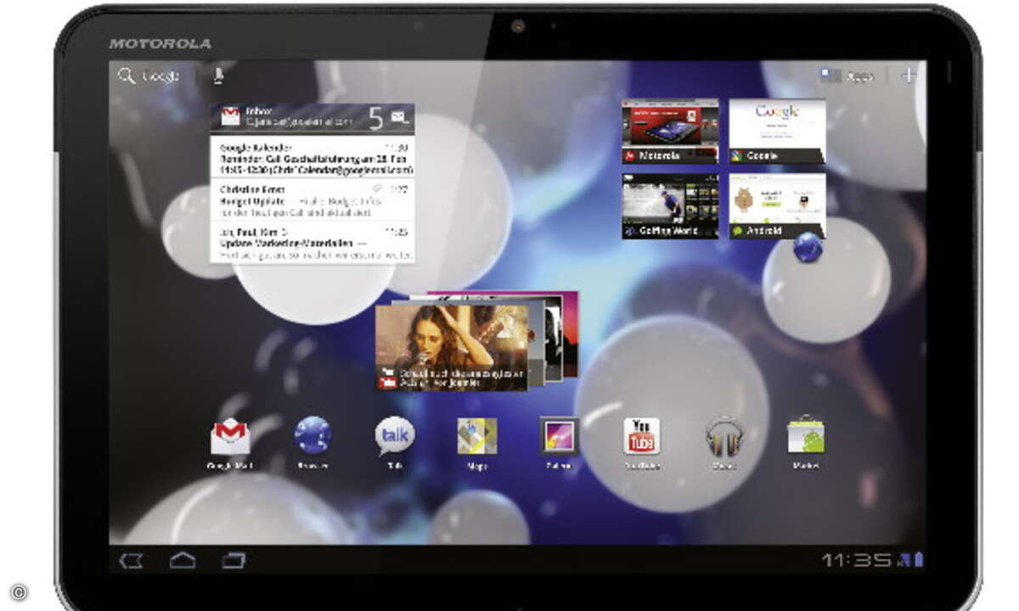Open the Talk chat app
Image resolution: width=1019 pixels, height=611 pixels.
click(395, 436)
